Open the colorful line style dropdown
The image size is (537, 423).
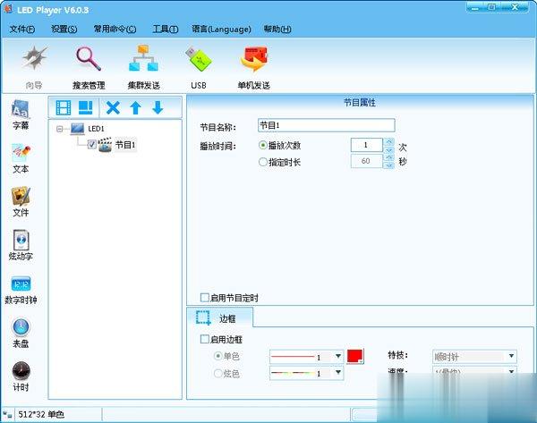[338, 372]
